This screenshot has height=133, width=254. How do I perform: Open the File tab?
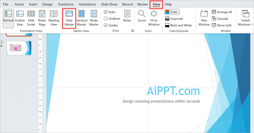tap(5, 4)
